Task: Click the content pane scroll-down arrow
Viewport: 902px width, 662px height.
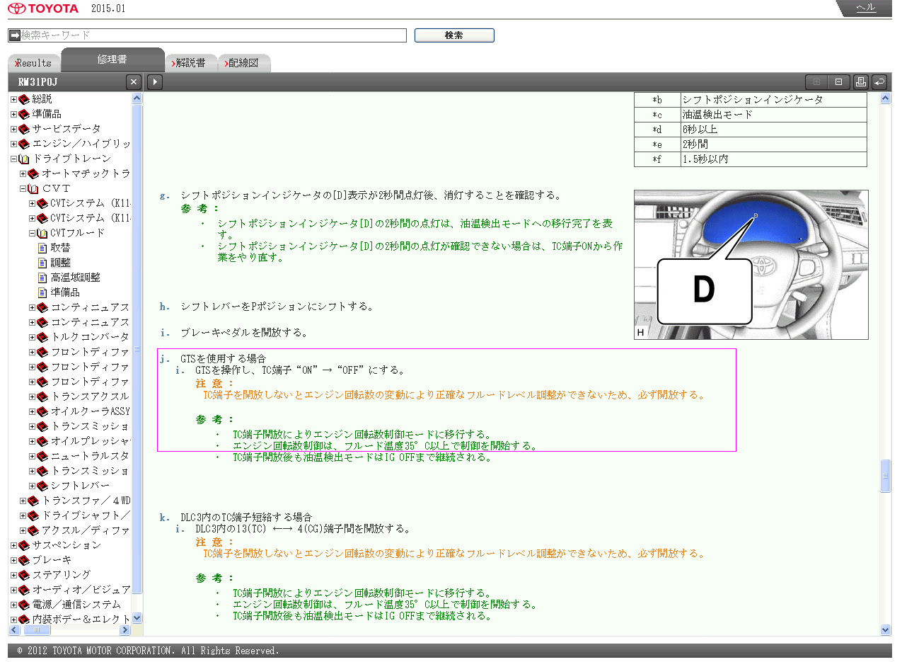Action: point(885,629)
